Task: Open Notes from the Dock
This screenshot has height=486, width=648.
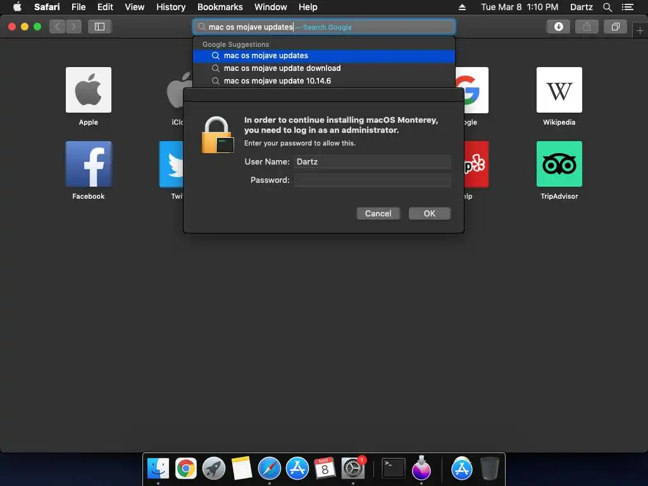Action: 241,469
